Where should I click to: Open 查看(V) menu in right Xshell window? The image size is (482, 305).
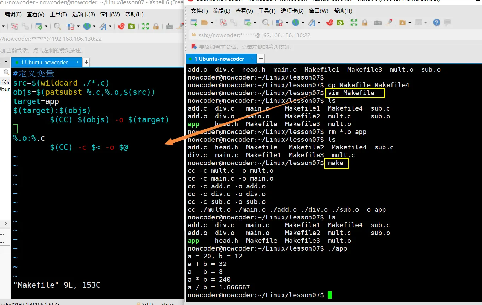click(244, 11)
